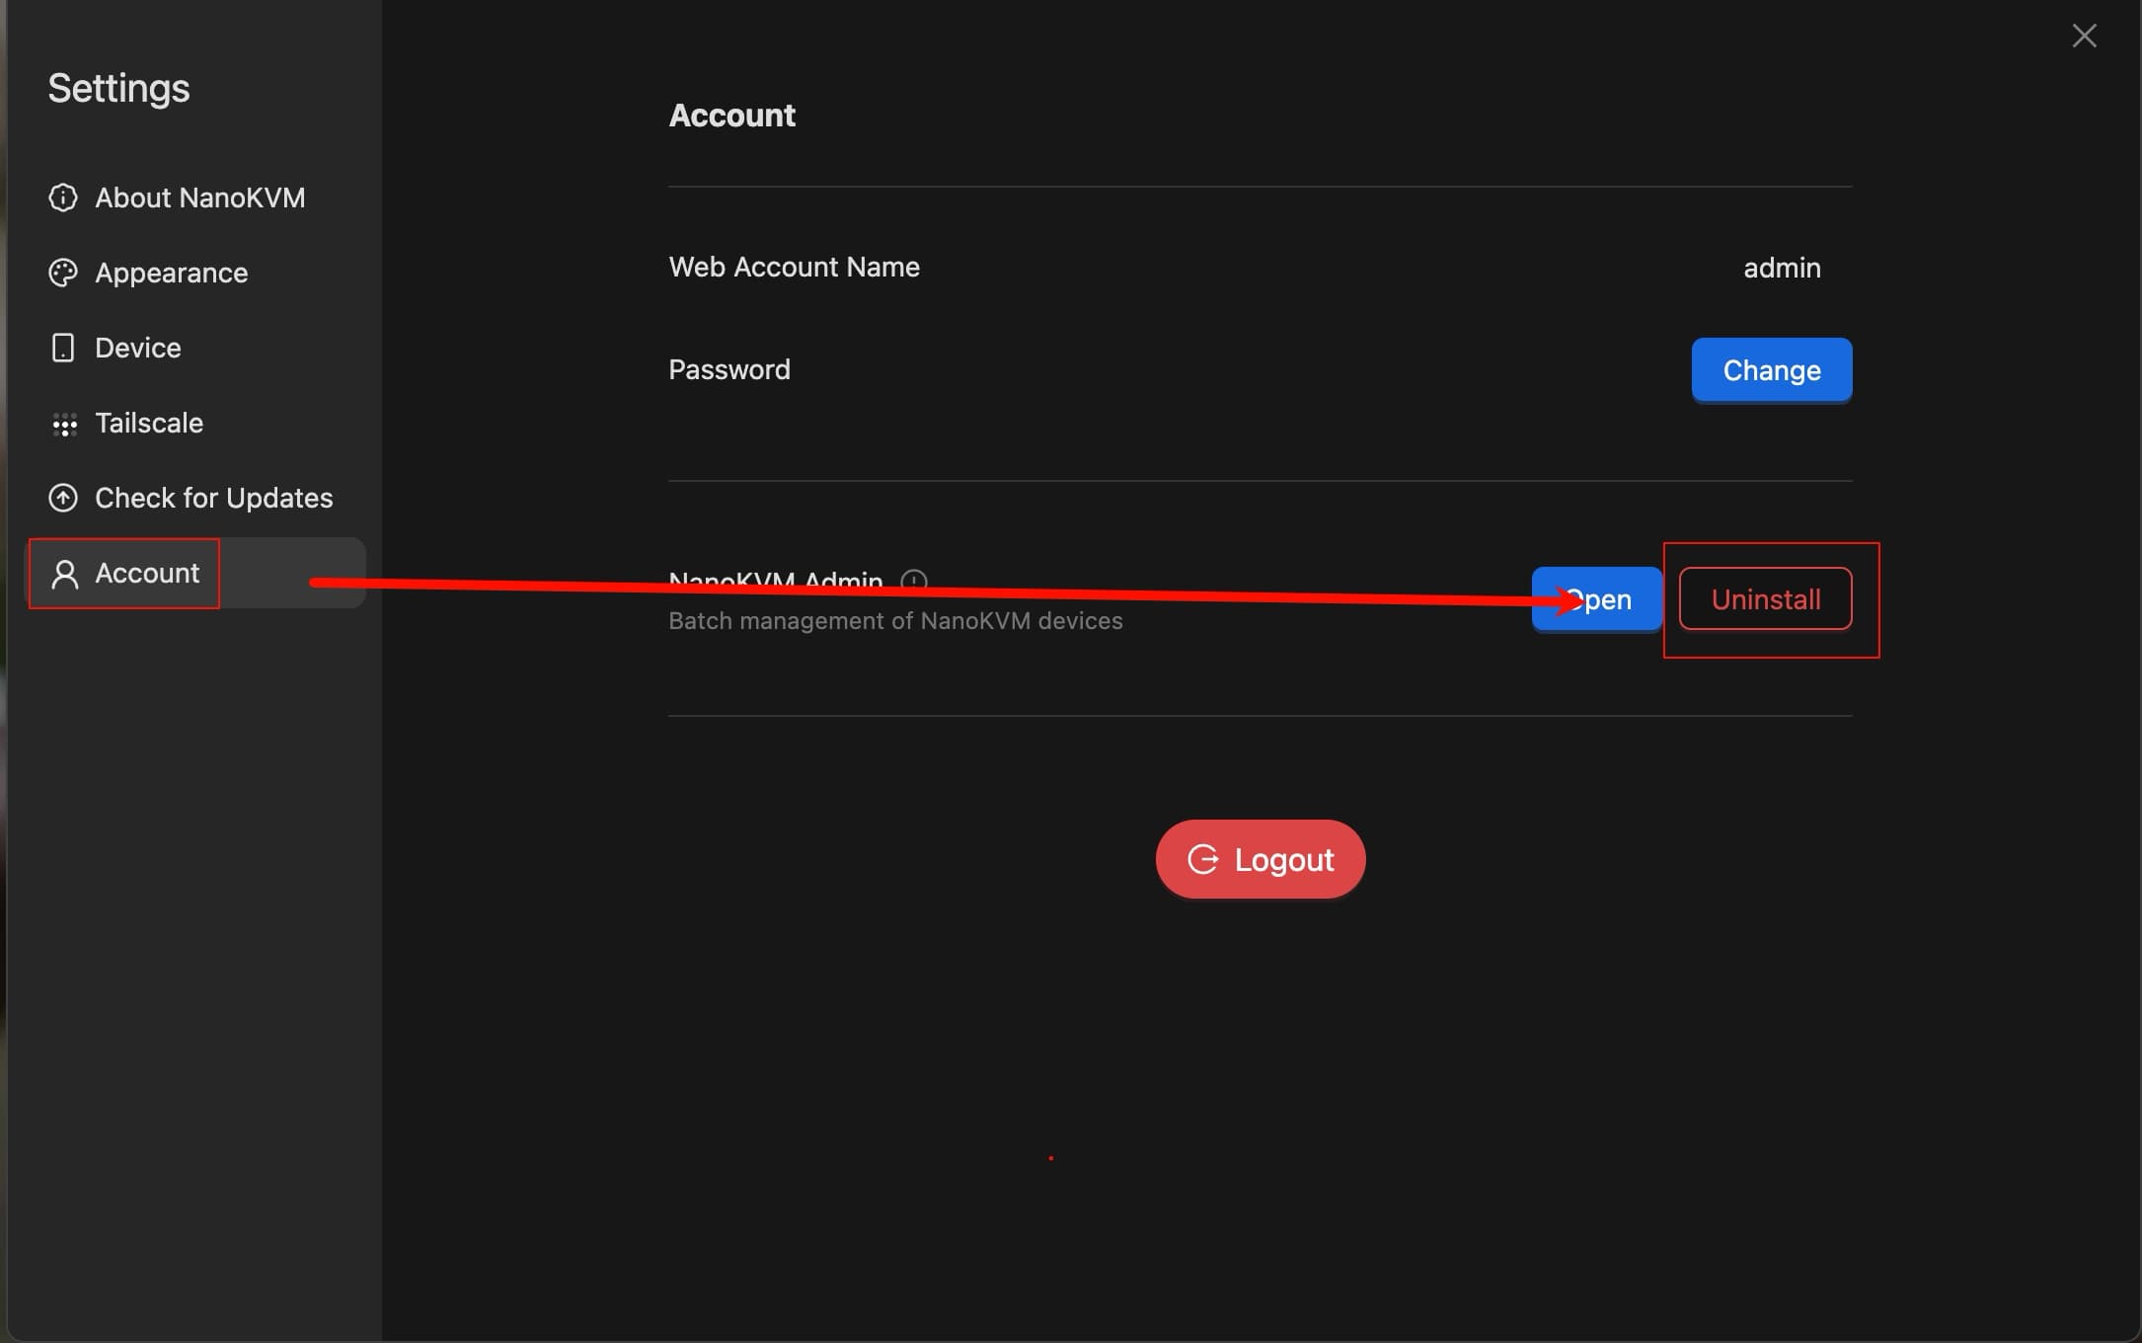This screenshot has width=2142, height=1343.
Task: Click the info icon next to NanoKVM Admin
Action: point(914,580)
